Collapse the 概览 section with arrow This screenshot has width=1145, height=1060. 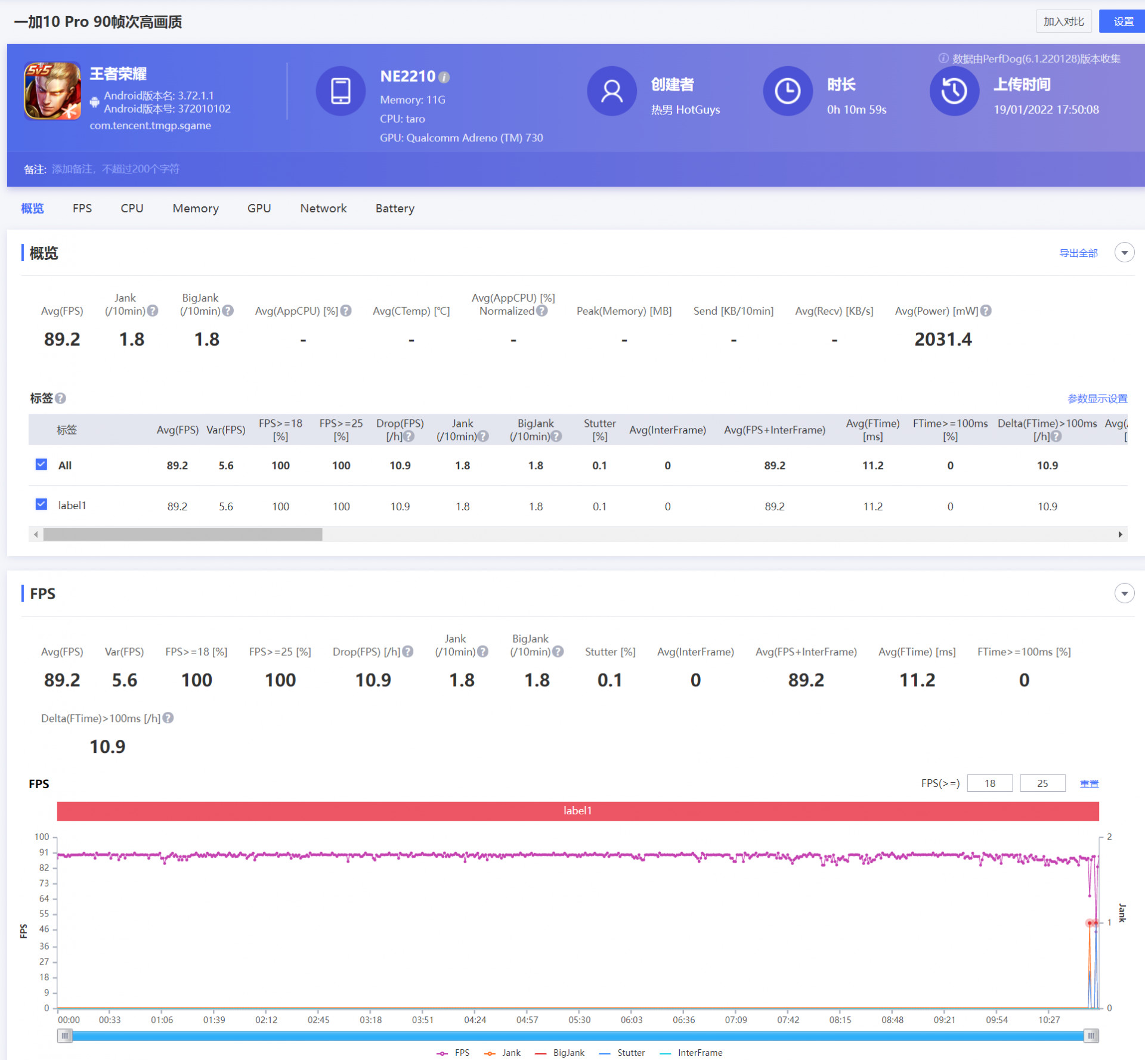[x=1124, y=253]
